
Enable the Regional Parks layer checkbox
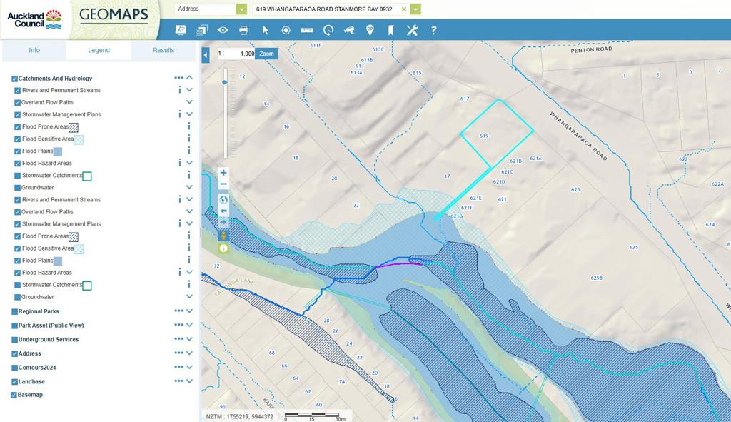point(14,311)
